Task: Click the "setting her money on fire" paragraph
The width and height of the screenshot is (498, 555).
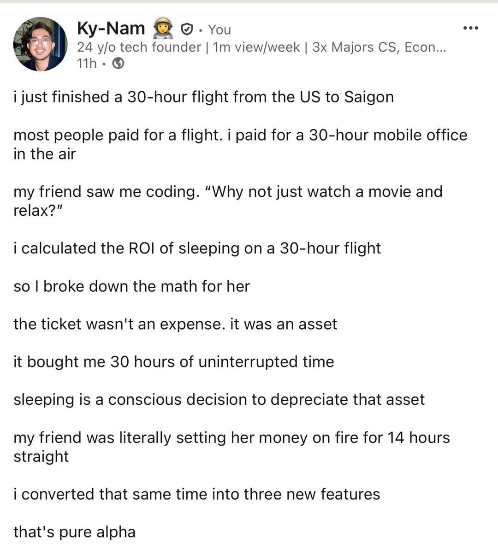Action: pos(231,447)
